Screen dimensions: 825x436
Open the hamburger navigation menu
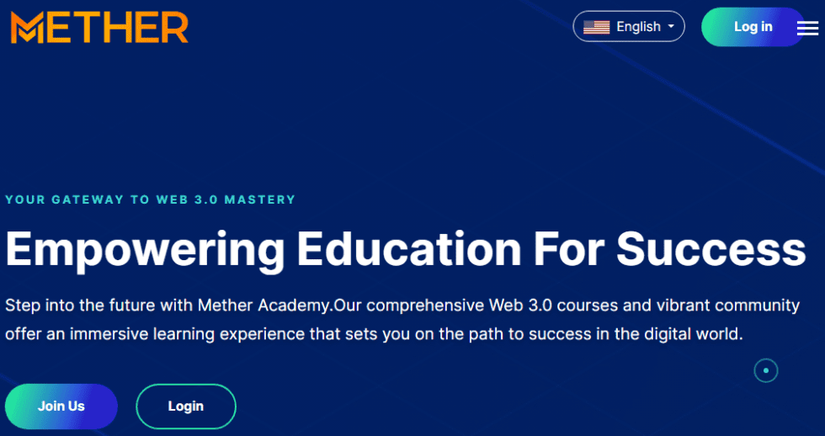806,29
